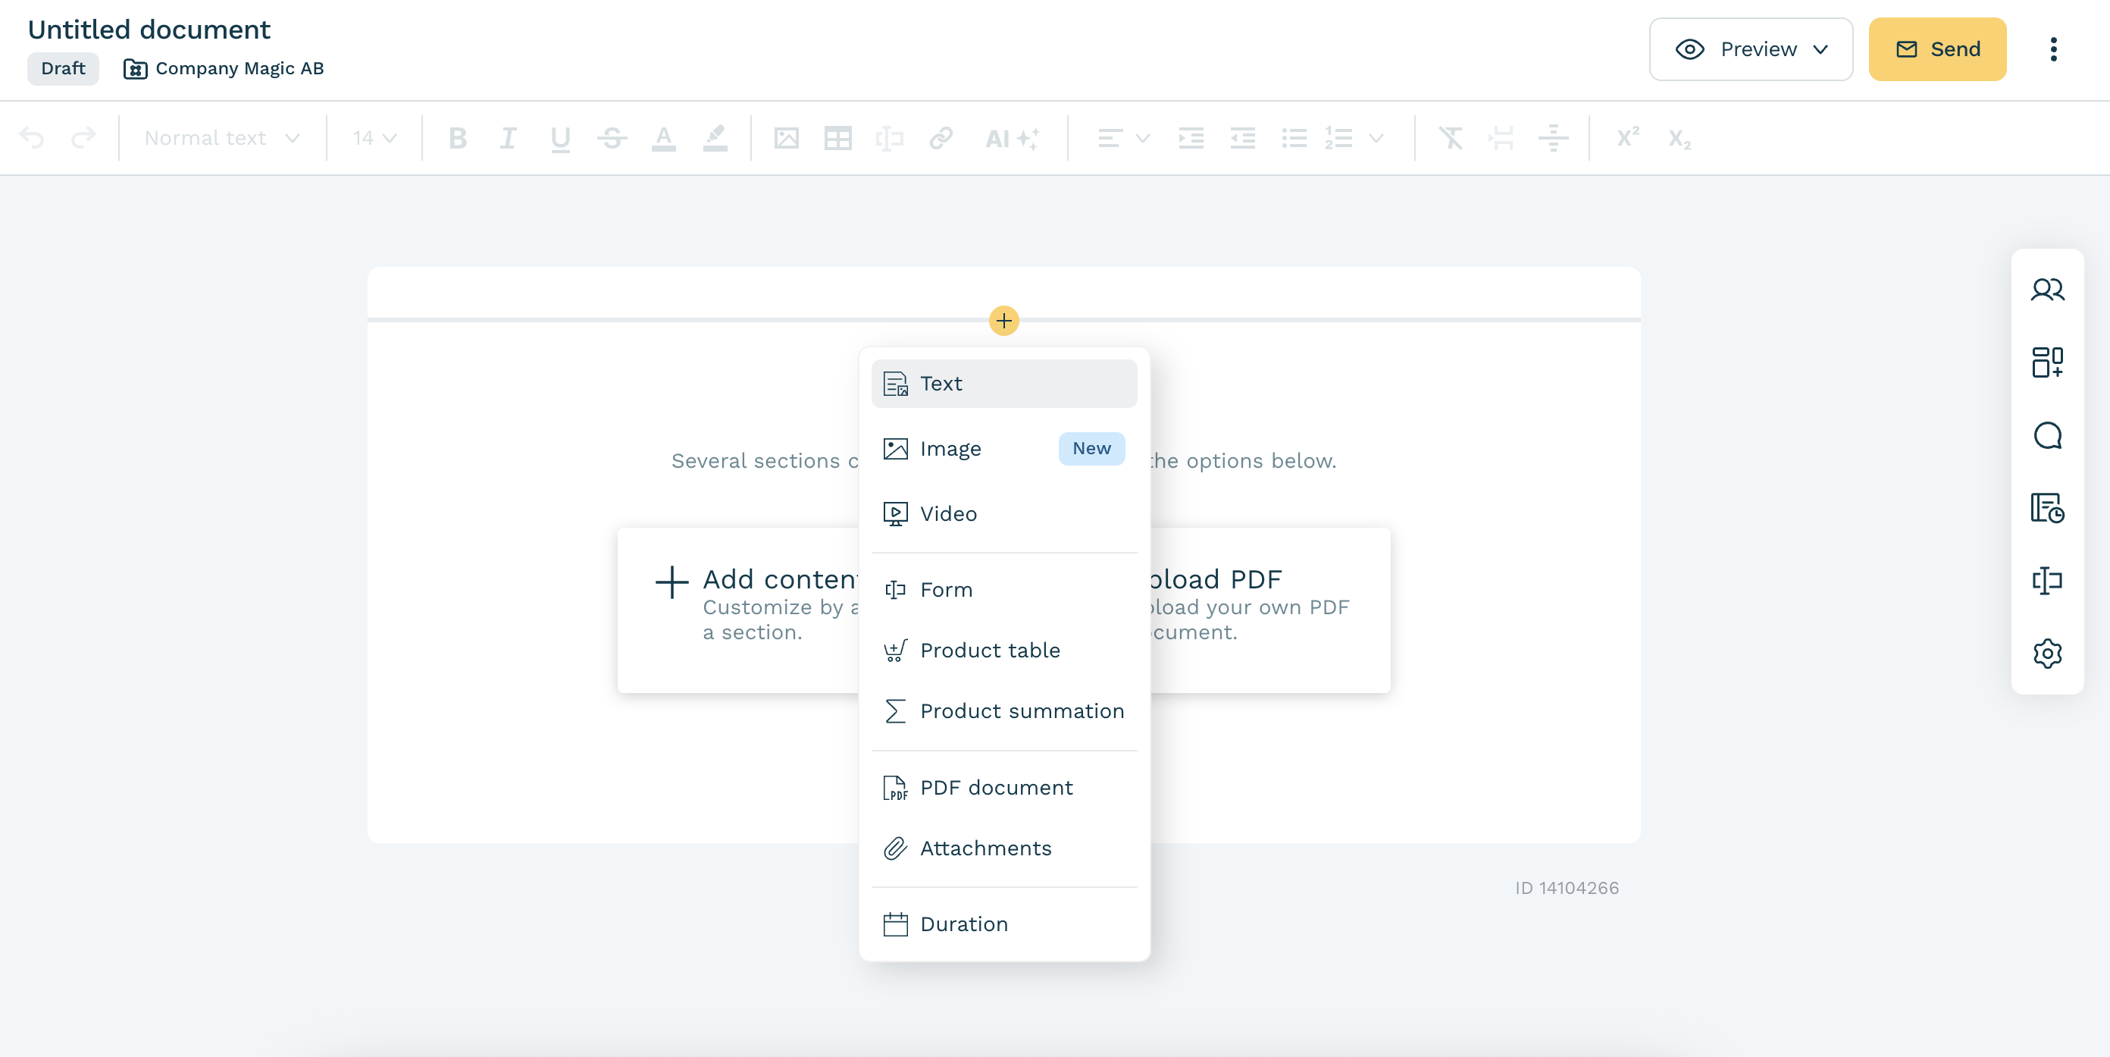Click the Add content card

coord(739,610)
